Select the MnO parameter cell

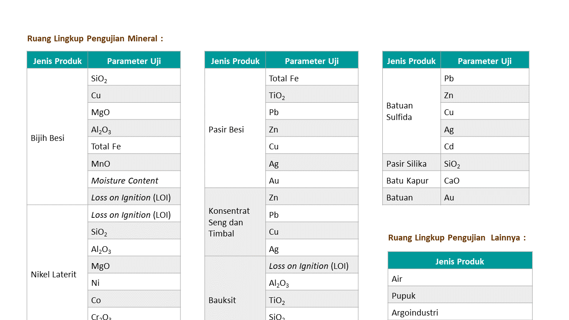(x=134, y=164)
